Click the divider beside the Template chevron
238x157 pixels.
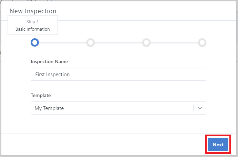(x=194, y=108)
